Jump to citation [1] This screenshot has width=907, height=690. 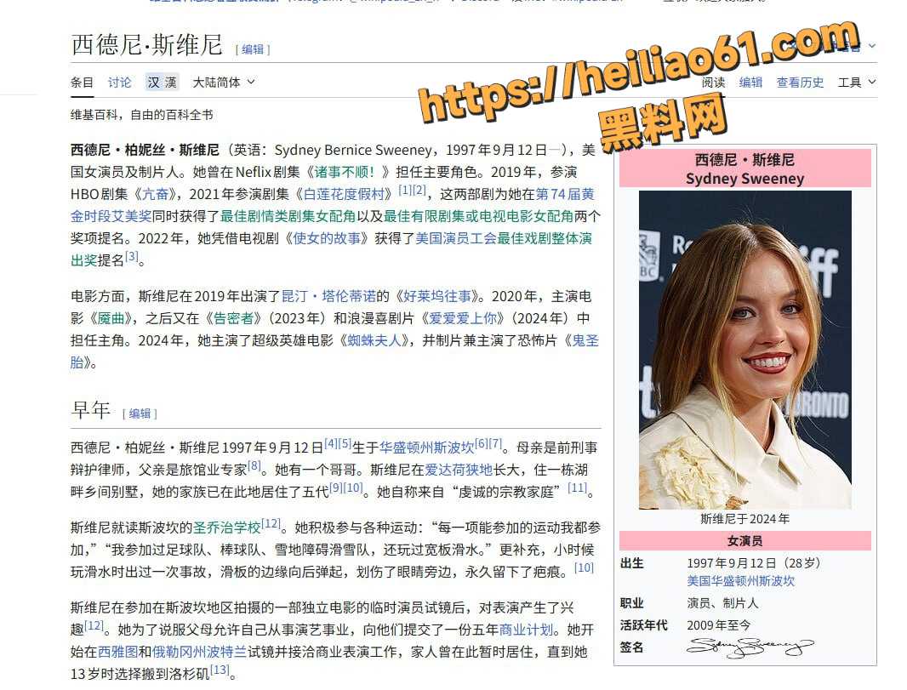click(405, 190)
